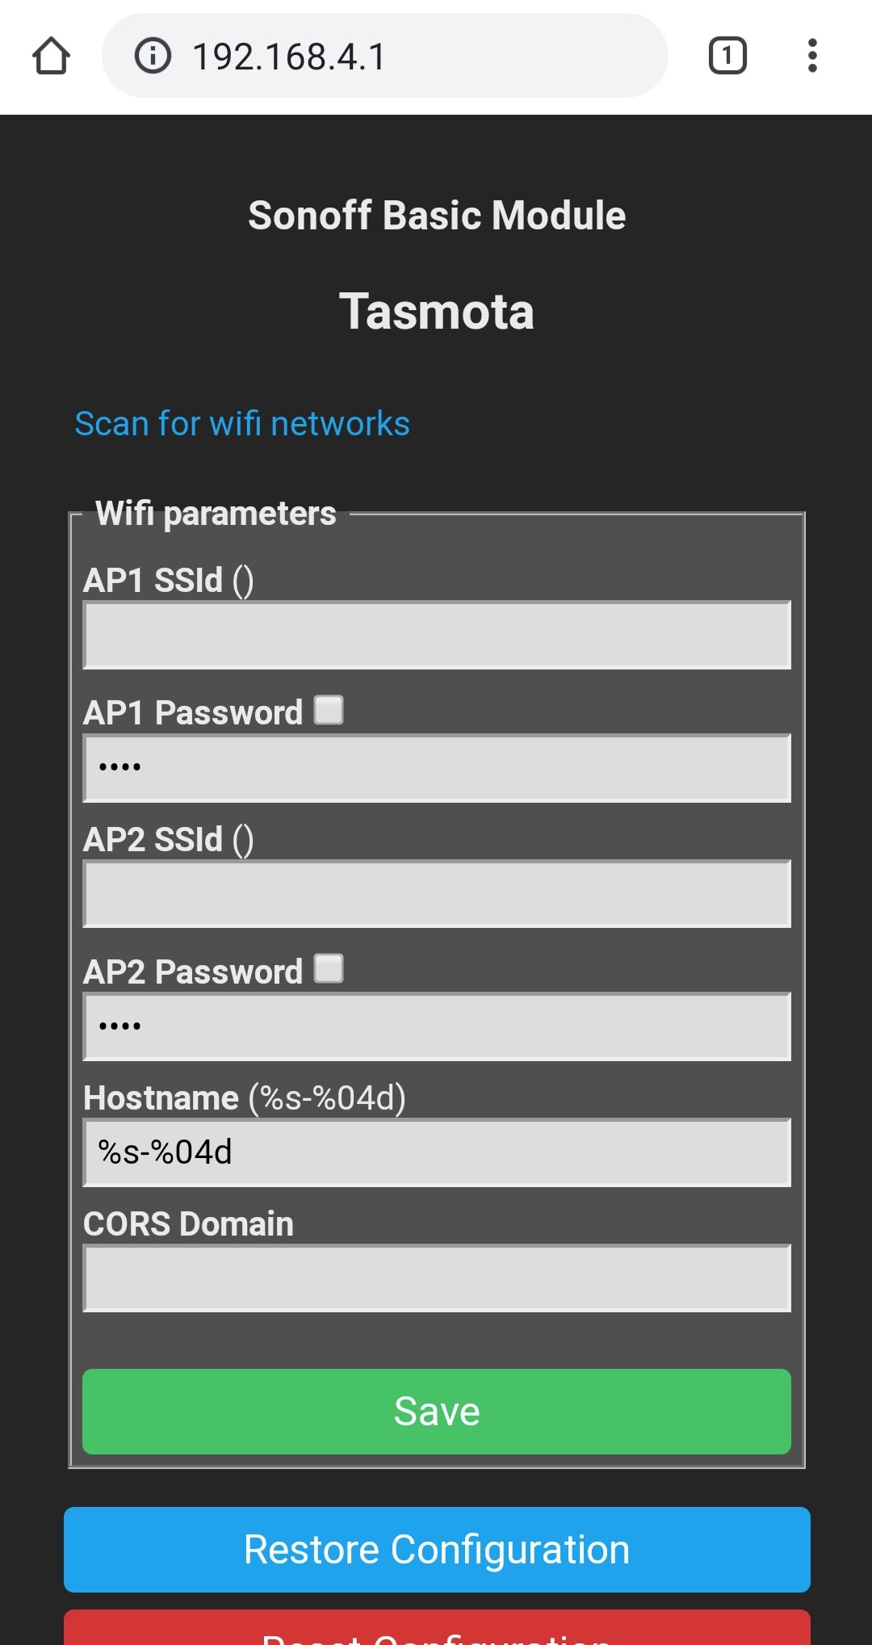Show the AP1 Password checkbox
872x1645 pixels.
tap(329, 711)
